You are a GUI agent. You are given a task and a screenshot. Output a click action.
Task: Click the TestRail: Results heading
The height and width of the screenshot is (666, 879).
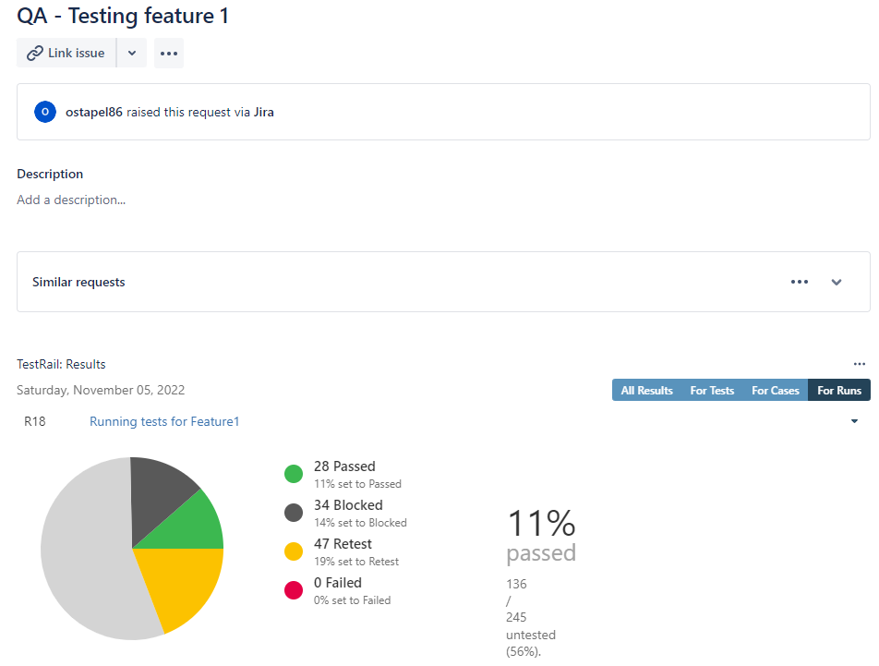pyautogui.click(x=61, y=364)
